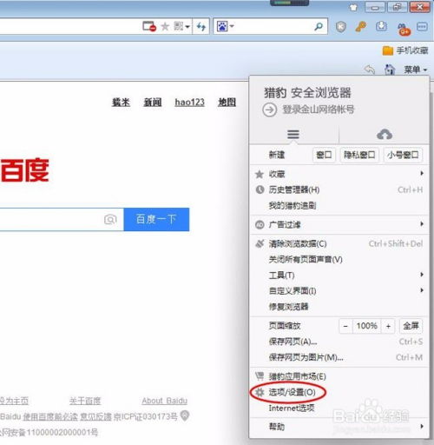The height and width of the screenshot is (445, 434).
Task: Click the 隐私窗口 button
Action: (x=359, y=155)
